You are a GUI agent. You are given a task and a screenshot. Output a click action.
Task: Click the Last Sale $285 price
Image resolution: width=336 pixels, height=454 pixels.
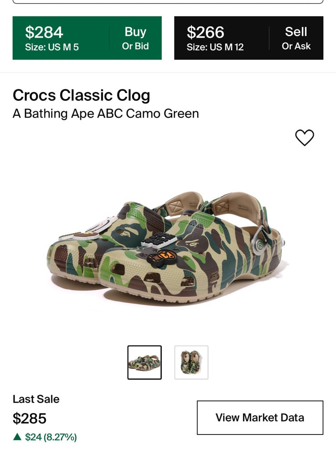tap(30, 419)
